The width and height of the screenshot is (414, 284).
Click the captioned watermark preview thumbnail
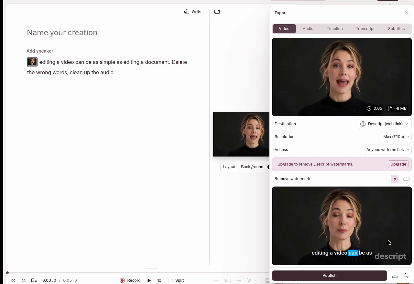click(342, 226)
